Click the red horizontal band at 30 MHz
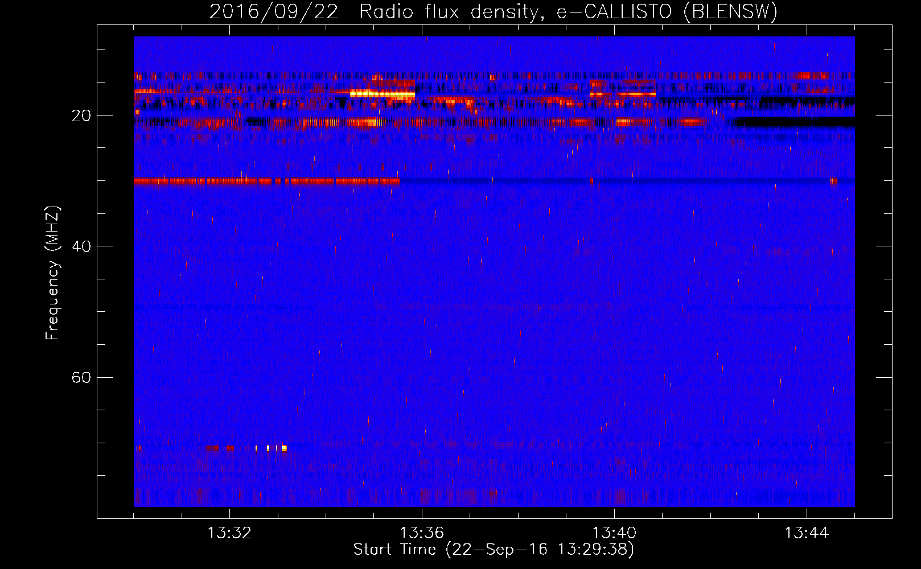 pos(267,181)
